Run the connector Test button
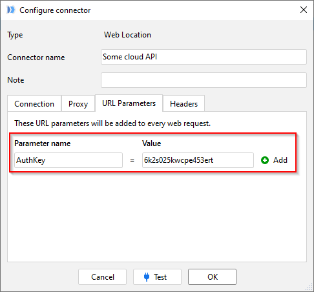The width and height of the screenshot is (314, 292). (157, 277)
